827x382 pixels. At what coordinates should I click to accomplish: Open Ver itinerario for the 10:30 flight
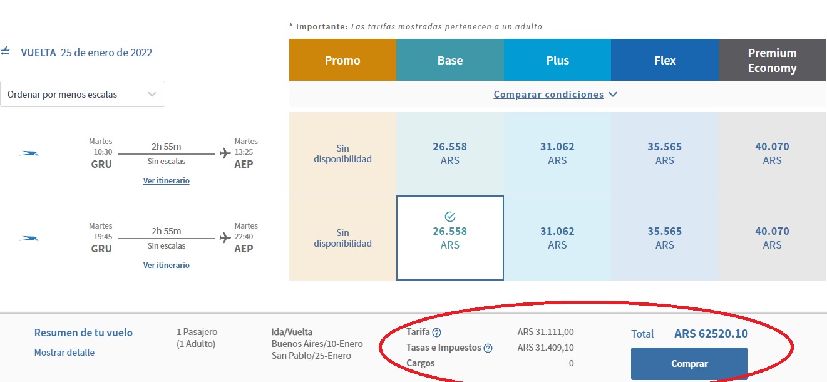(x=167, y=180)
